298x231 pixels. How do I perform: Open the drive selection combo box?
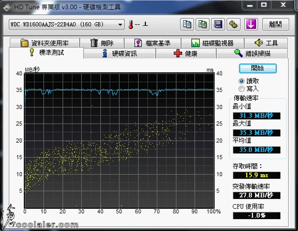pyautogui.click(x=67, y=24)
